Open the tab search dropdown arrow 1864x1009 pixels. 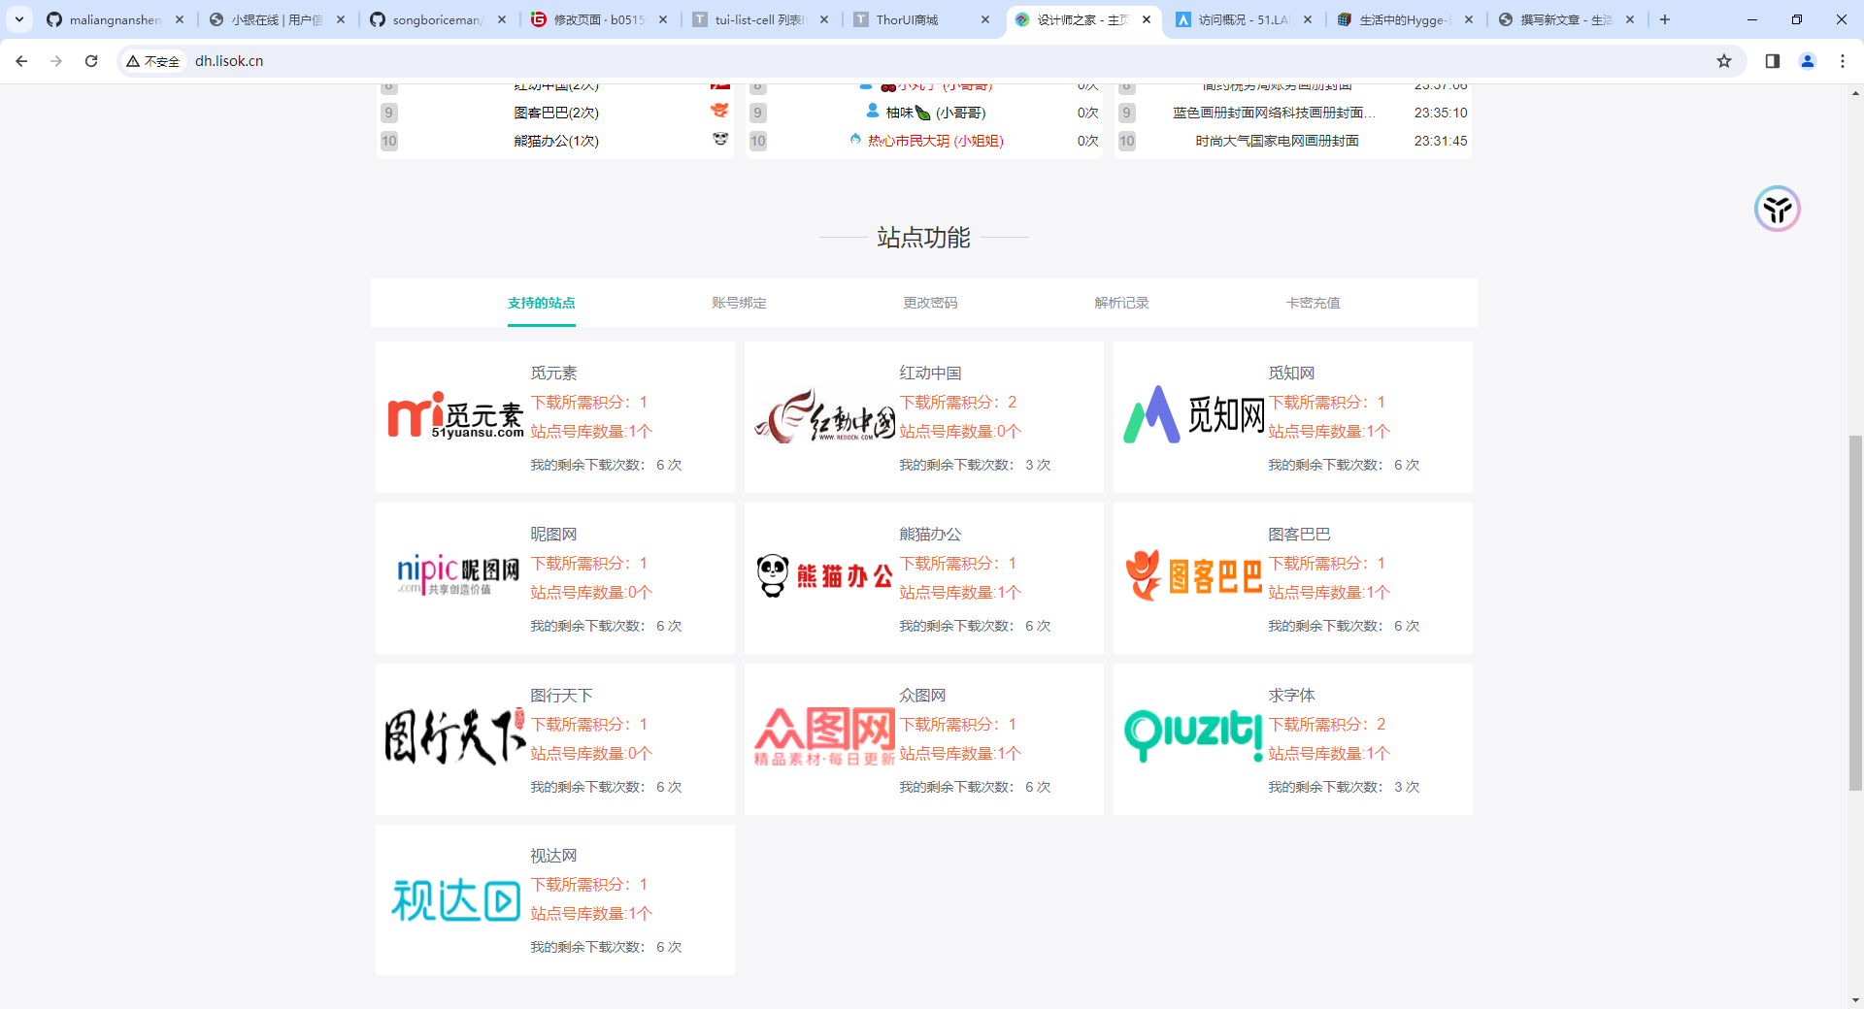19,19
